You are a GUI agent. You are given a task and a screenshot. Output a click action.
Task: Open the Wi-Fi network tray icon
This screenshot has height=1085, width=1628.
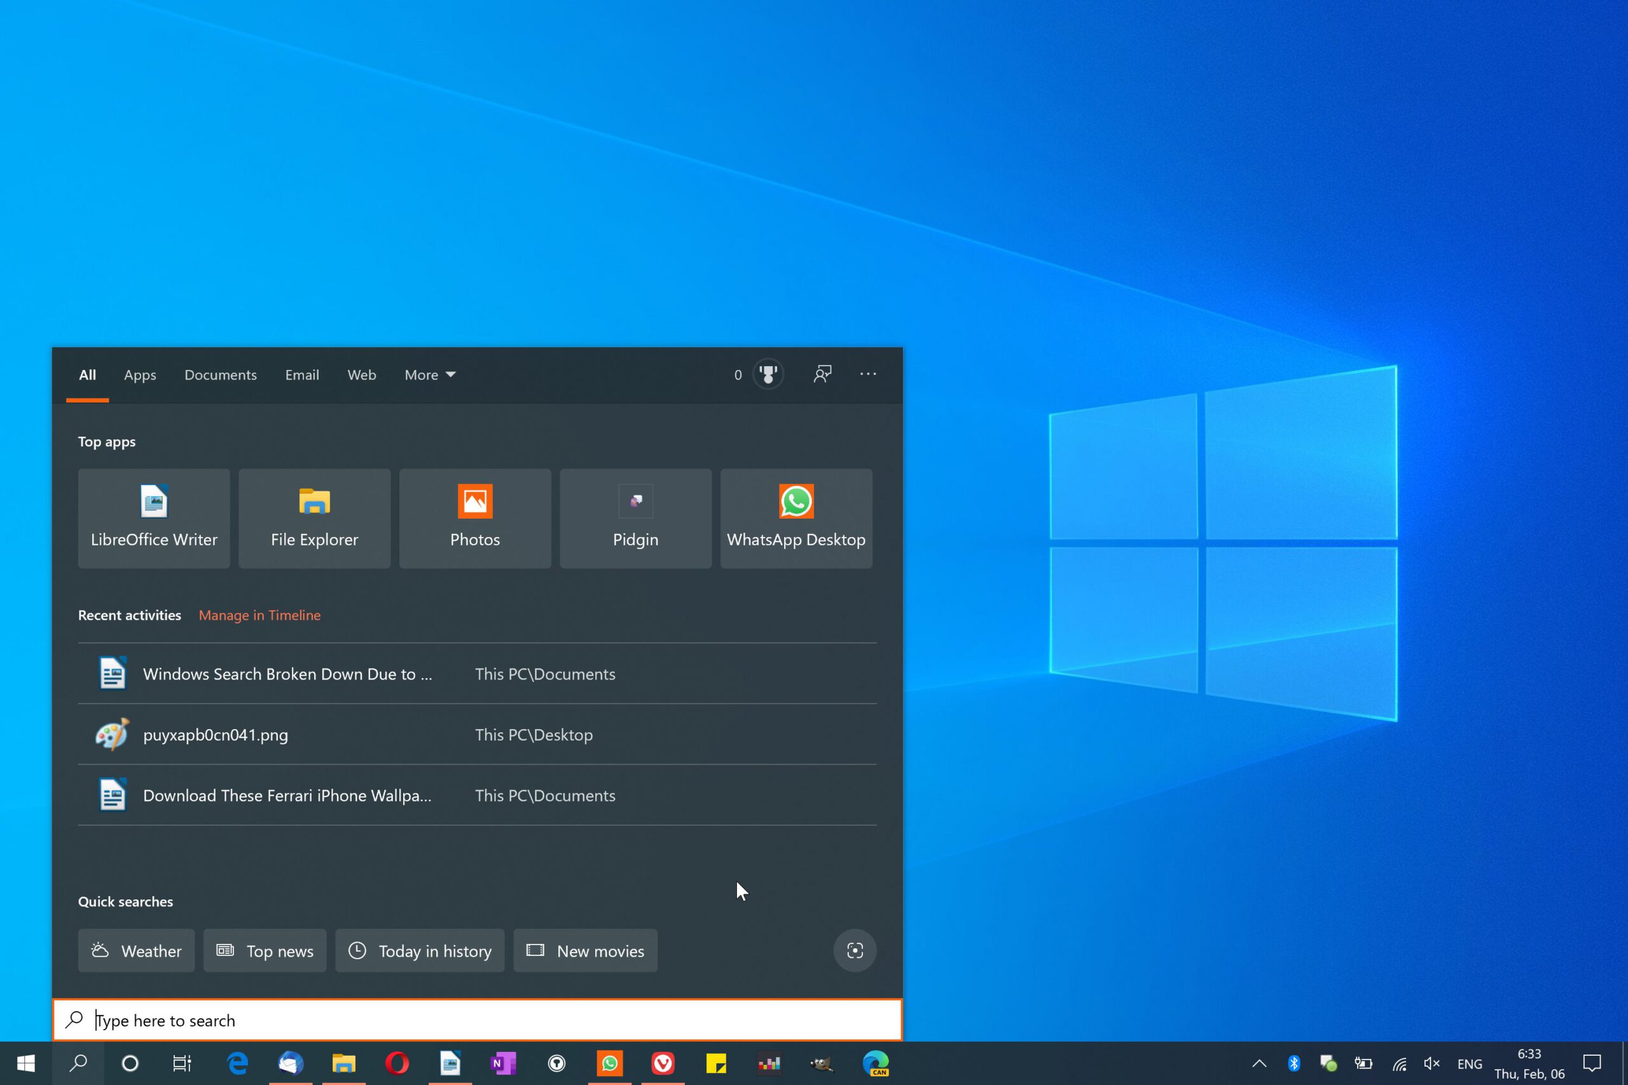[1400, 1064]
